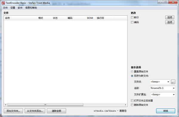The width and height of the screenshot is (179, 117).
Task: Enable the 断行 checkbox
Action: 132,17
